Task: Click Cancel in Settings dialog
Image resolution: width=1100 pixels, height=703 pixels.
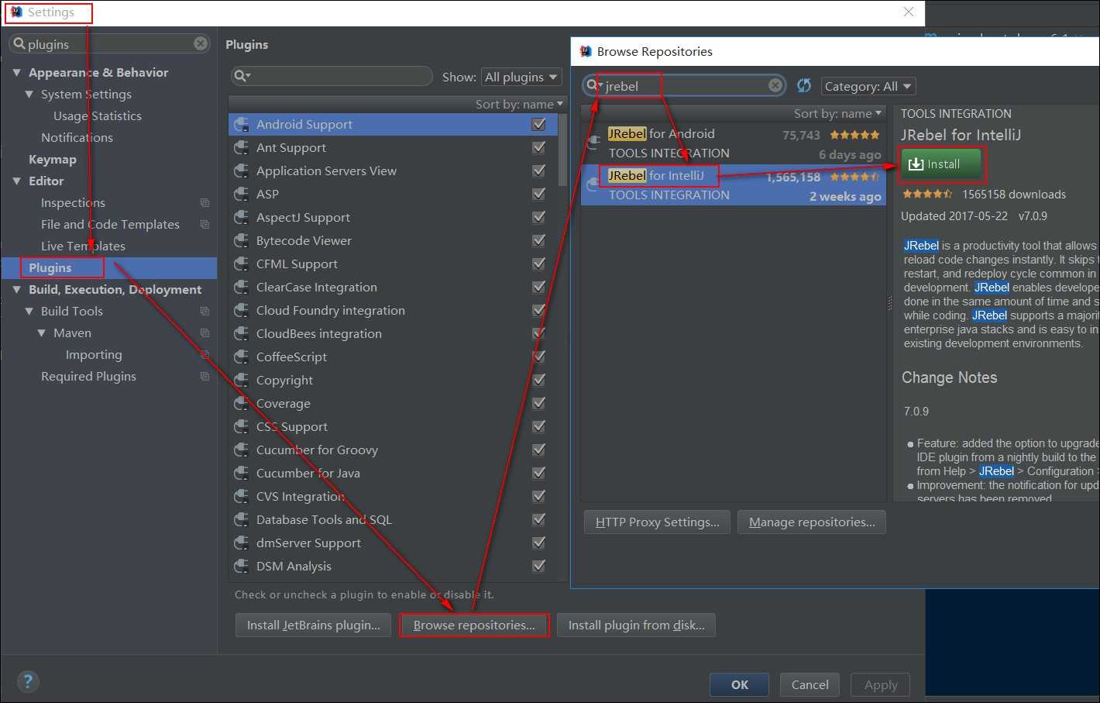Action: [x=810, y=684]
